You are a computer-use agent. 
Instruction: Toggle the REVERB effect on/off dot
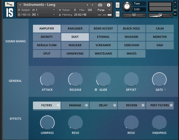(x=143, y=105)
